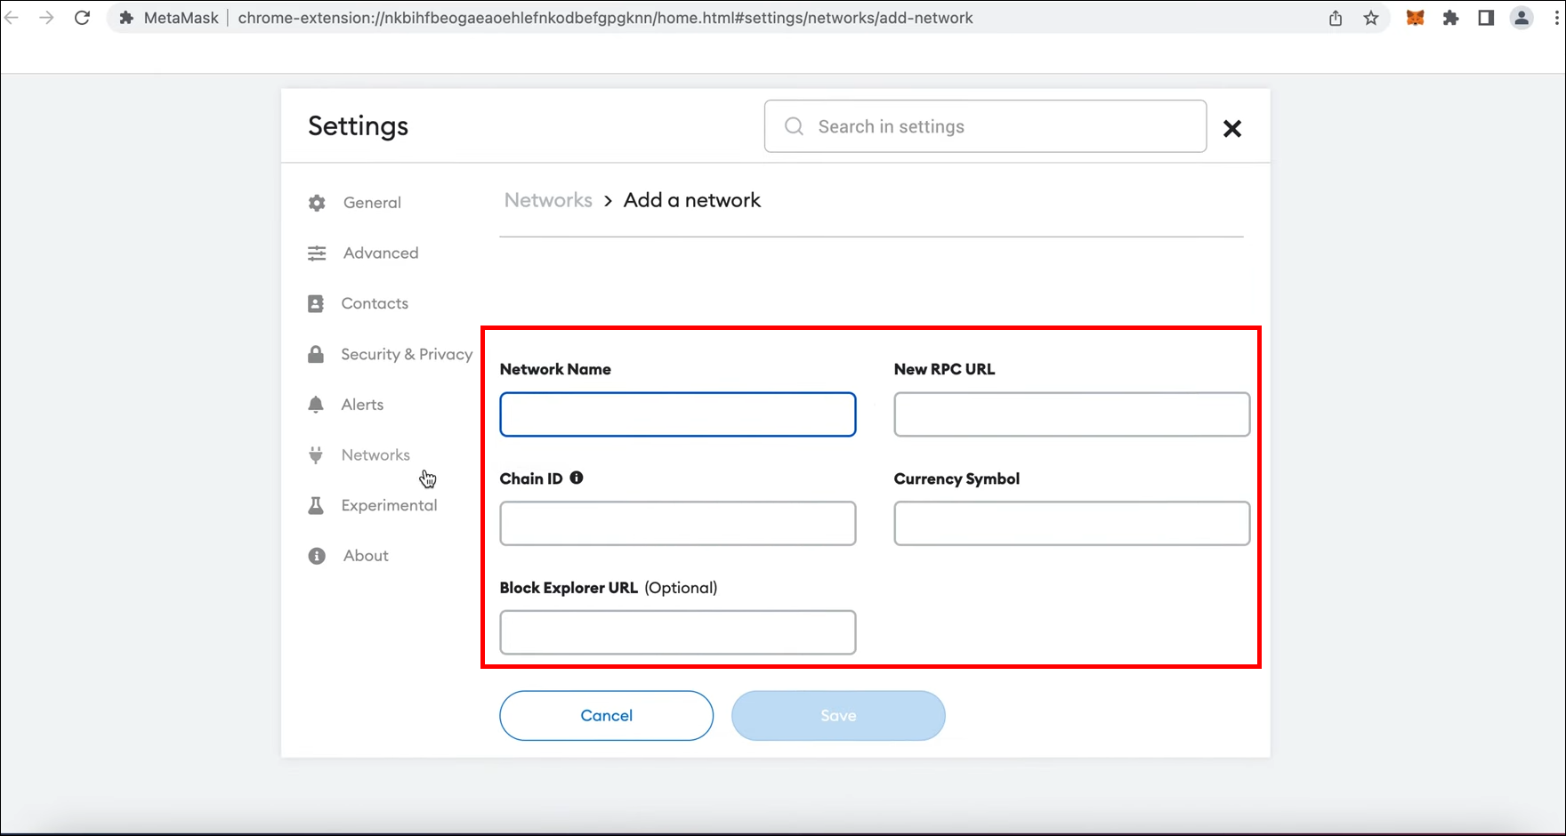Open About section
1566x836 pixels.
tap(366, 556)
